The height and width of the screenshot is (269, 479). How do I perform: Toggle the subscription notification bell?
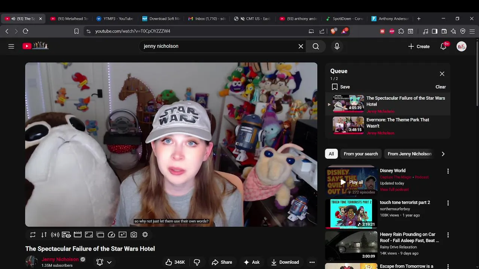click(100, 262)
